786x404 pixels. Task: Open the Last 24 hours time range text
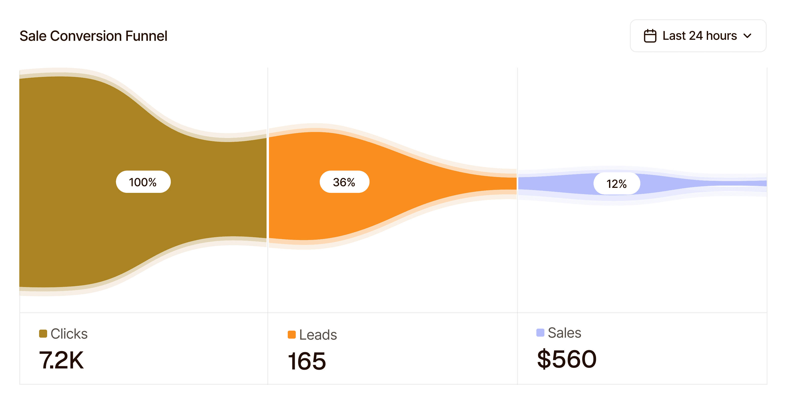pyautogui.click(x=699, y=36)
